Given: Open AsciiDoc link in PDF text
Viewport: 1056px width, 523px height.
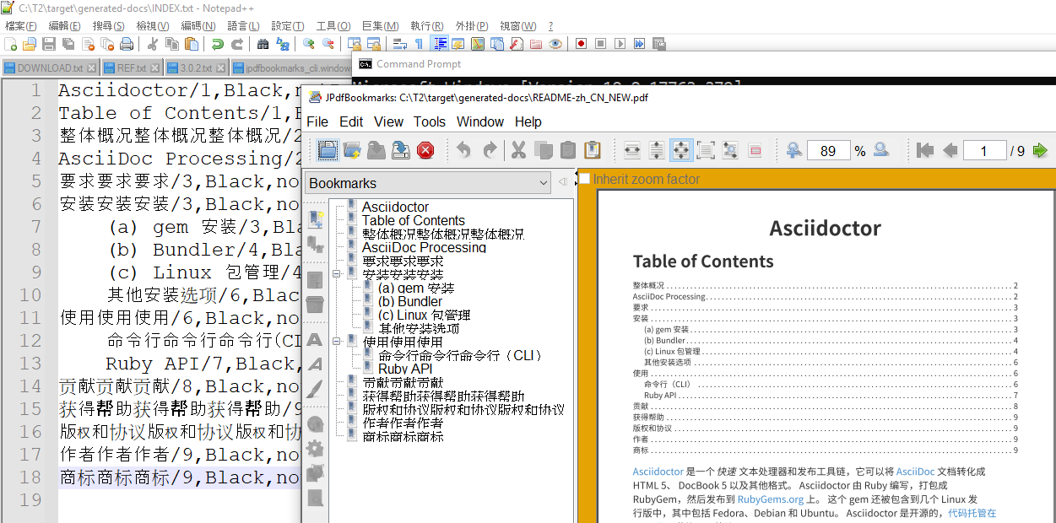Looking at the screenshot, I should [x=915, y=472].
